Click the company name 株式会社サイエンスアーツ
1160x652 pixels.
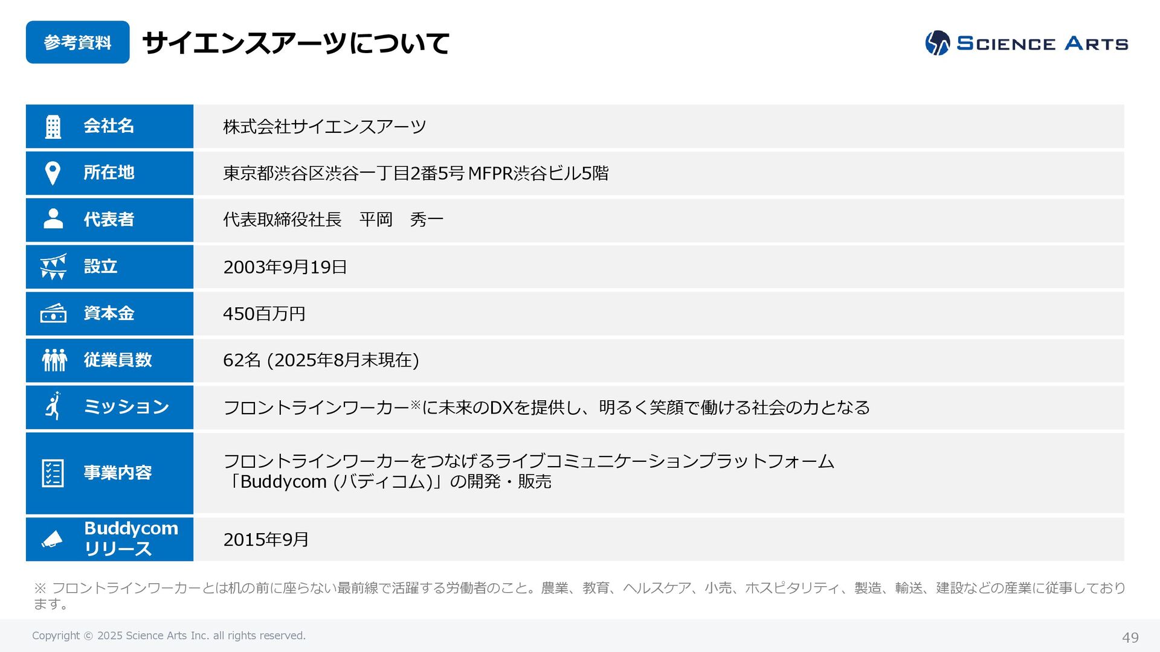(x=324, y=127)
